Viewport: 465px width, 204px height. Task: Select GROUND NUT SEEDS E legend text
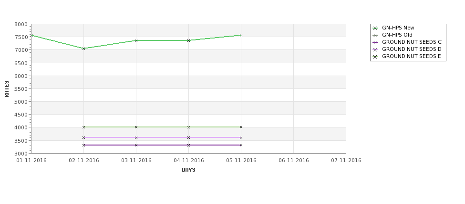point(411,56)
